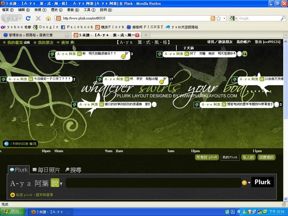Bookmark this page with the star icon
This screenshot has height=216, width=288.
point(218,18)
